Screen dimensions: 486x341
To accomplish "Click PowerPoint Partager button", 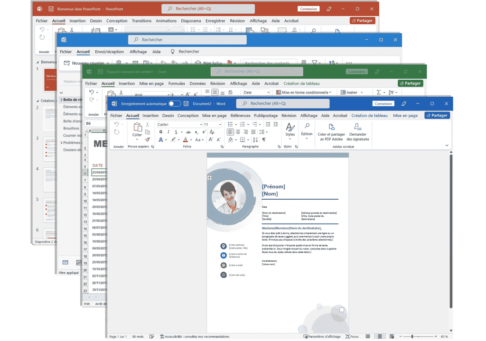I will tap(362, 20).
